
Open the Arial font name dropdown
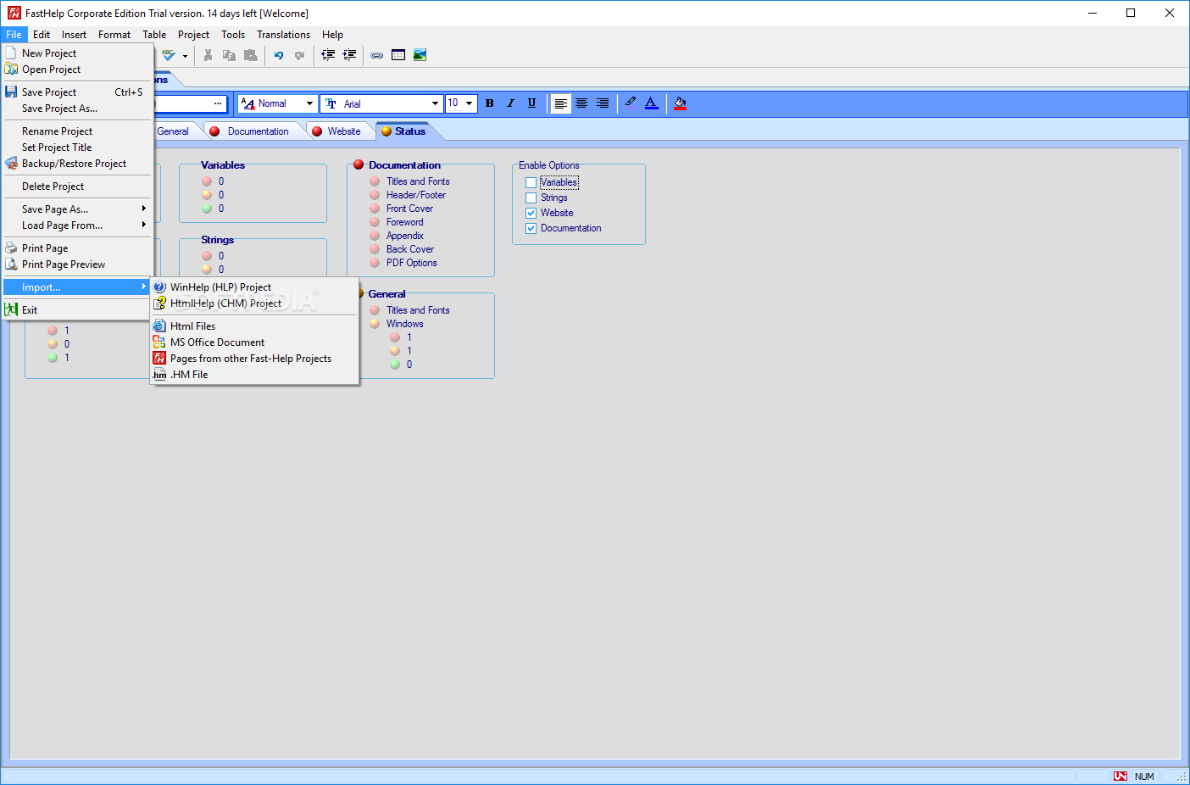click(x=435, y=103)
